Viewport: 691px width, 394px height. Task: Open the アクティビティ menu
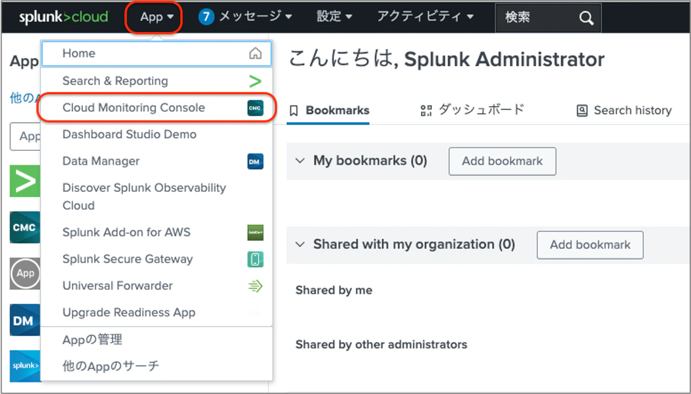[x=425, y=17]
